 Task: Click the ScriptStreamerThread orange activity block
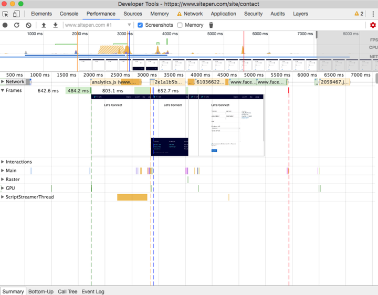click(132, 197)
